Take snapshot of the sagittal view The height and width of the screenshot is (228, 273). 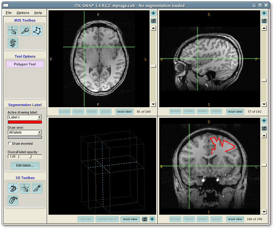264,21
